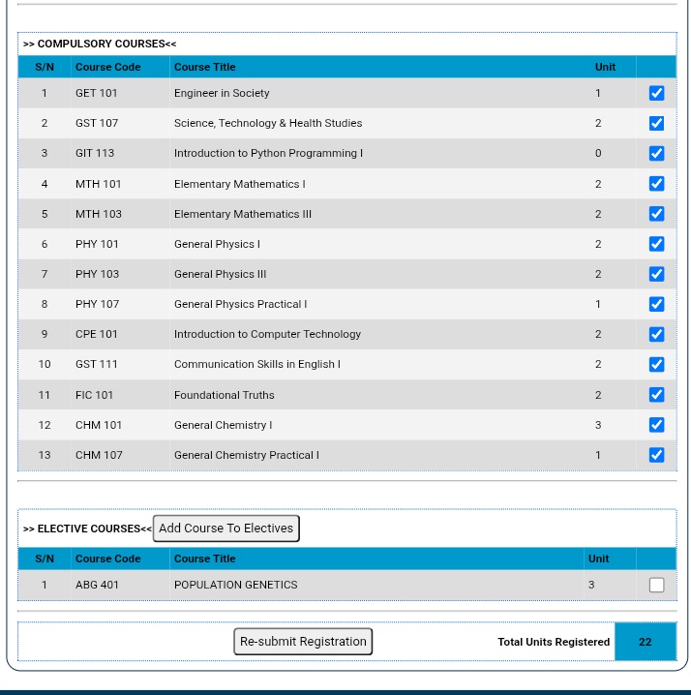691x695 pixels.
Task: Click the CHM 101 course code
Action: point(99,425)
